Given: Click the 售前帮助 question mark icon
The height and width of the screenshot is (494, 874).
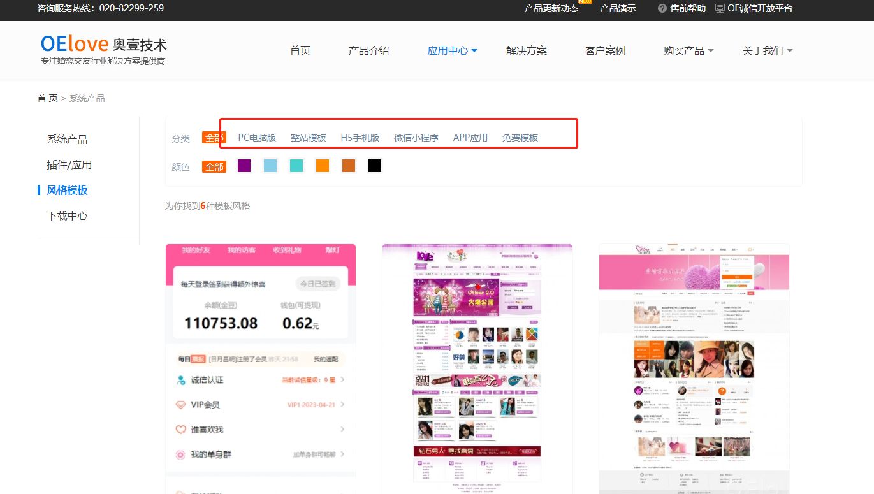Looking at the screenshot, I should click(x=662, y=8).
